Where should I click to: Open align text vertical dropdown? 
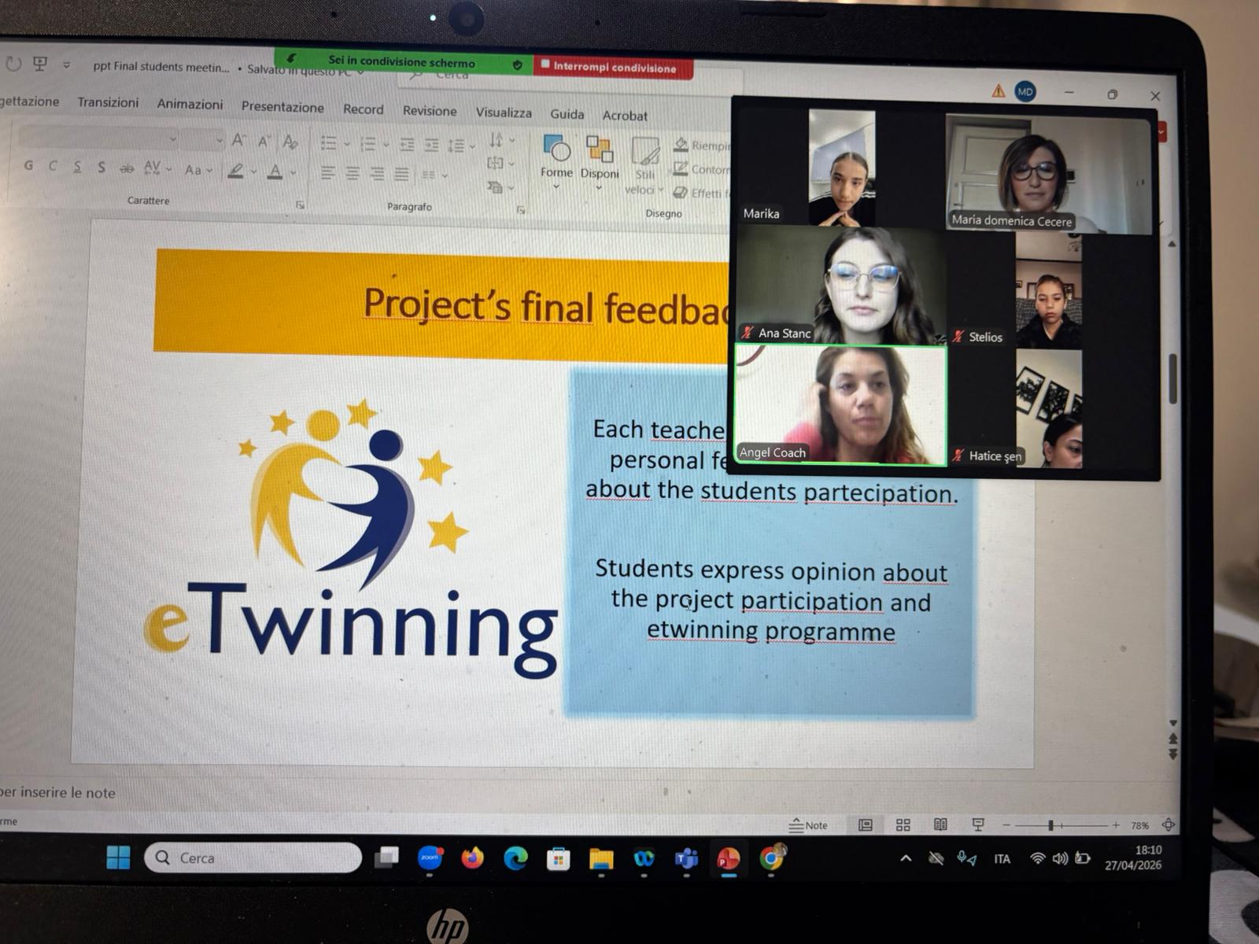pyautogui.click(x=500, y=164)
